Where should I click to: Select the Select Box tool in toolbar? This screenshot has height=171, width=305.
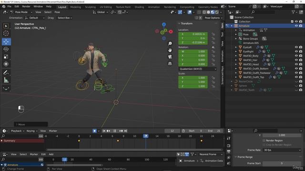click(6, 26)
